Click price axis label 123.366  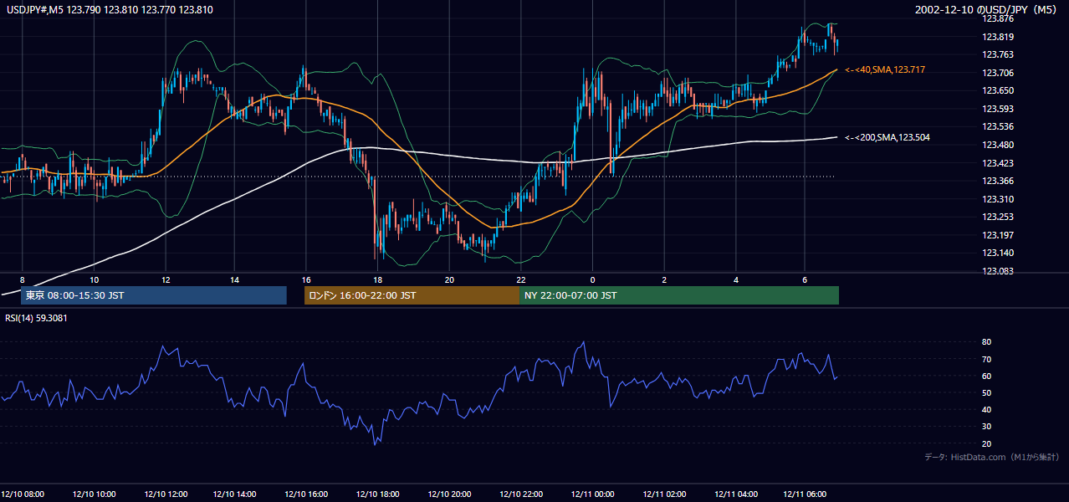tap(997, 181)
